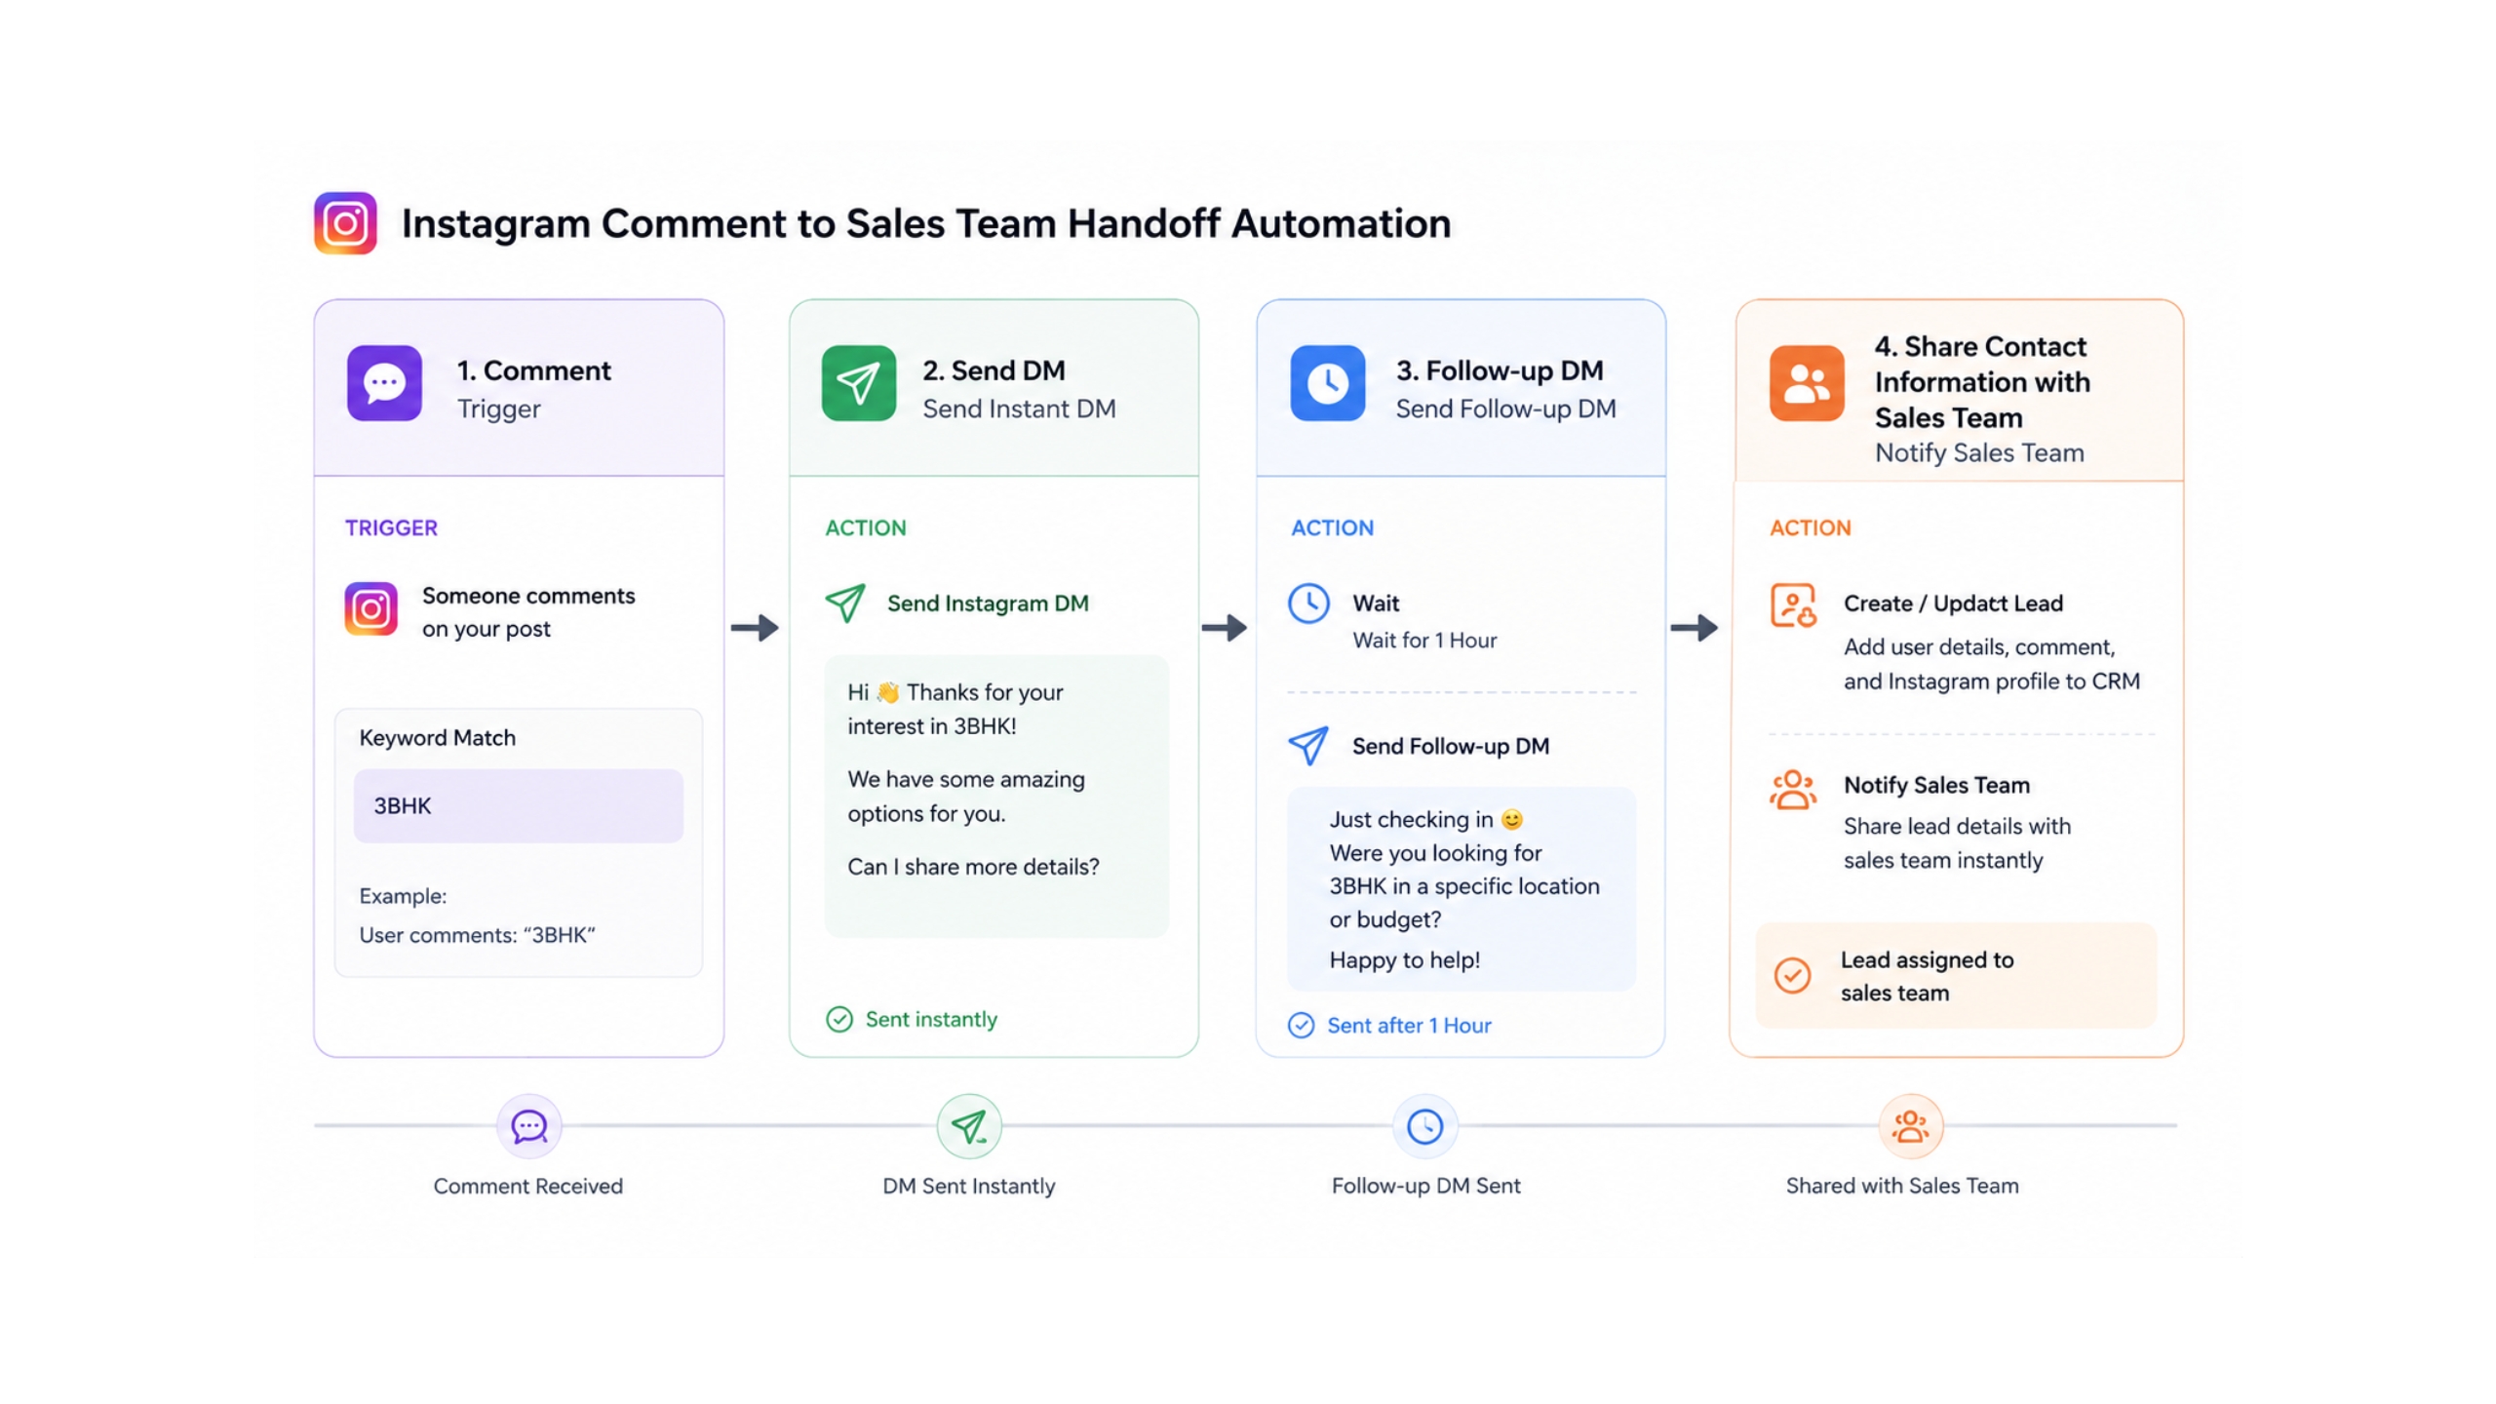This screenshot has height=1404, width=2496.
Task: Select the purple Comment chat bubble icon
Action: pyautogui.click(x=384, y=383)
